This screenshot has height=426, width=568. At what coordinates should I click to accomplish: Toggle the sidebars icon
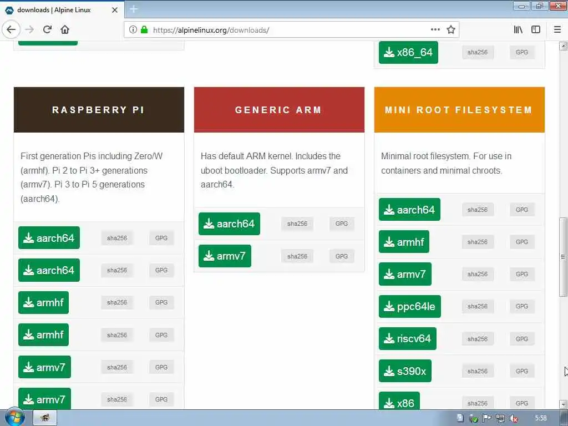coord(536,30)
